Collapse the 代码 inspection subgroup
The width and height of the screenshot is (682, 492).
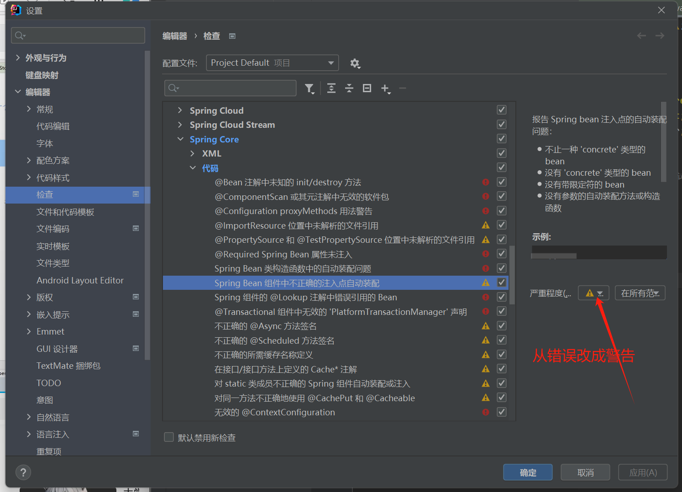tap(193, 168)
